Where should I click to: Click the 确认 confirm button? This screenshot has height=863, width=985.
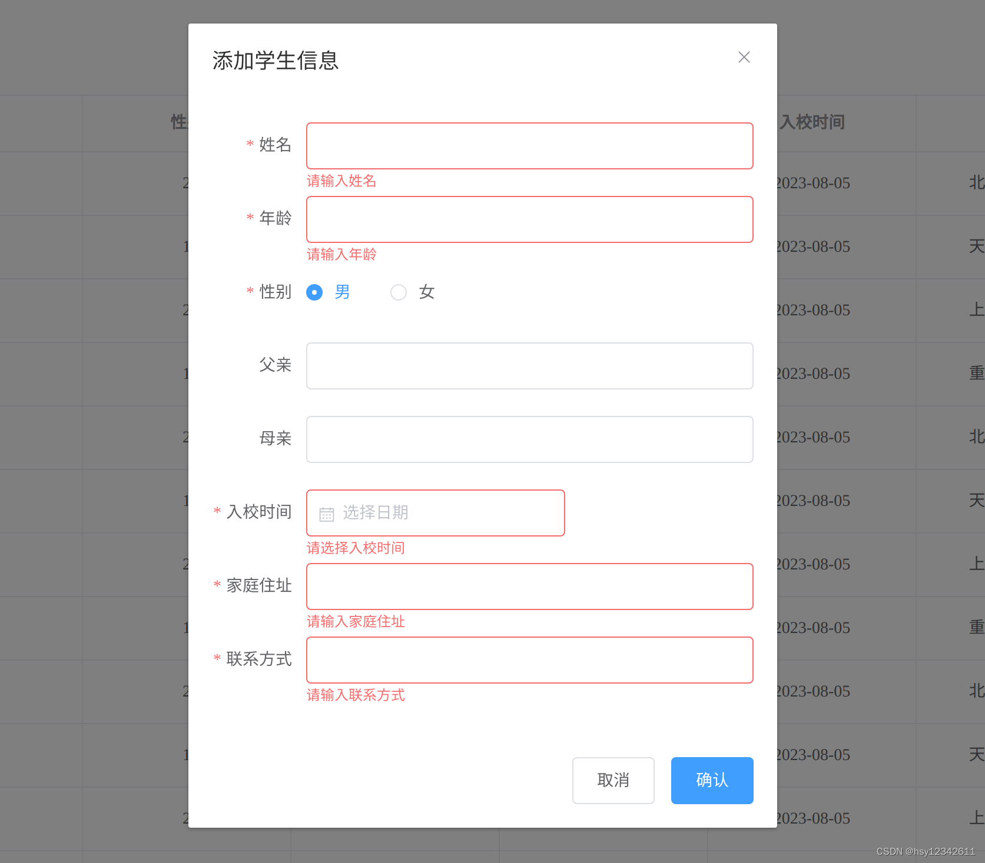pos(711,780)
